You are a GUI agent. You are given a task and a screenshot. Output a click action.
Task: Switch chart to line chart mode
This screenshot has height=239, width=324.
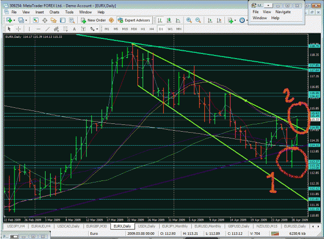point(178,20)
